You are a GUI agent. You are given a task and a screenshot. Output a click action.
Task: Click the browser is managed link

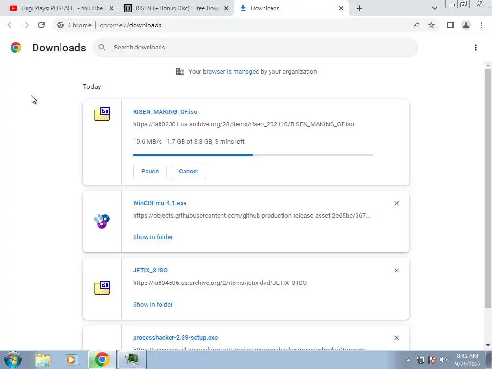click(x=231, y=71)
